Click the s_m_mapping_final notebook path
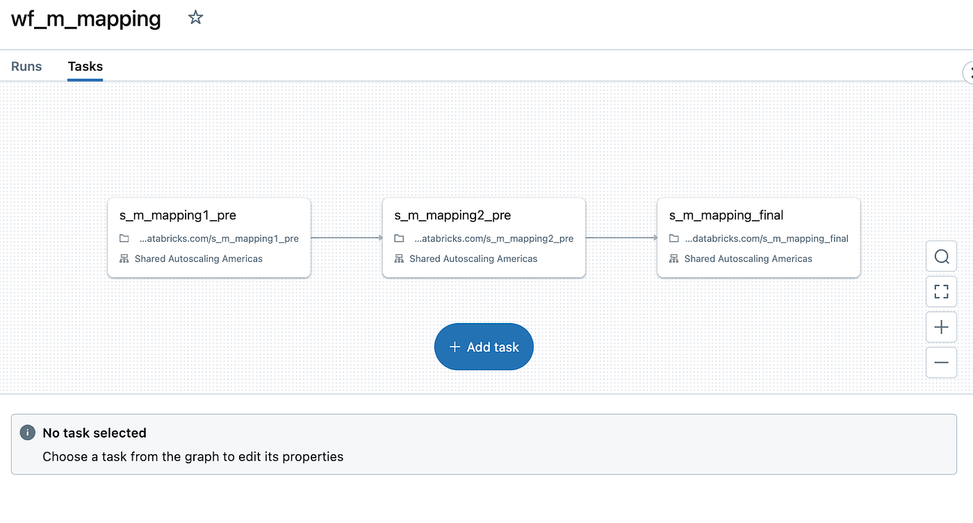 pyautogui.click(x=767, y=238)
